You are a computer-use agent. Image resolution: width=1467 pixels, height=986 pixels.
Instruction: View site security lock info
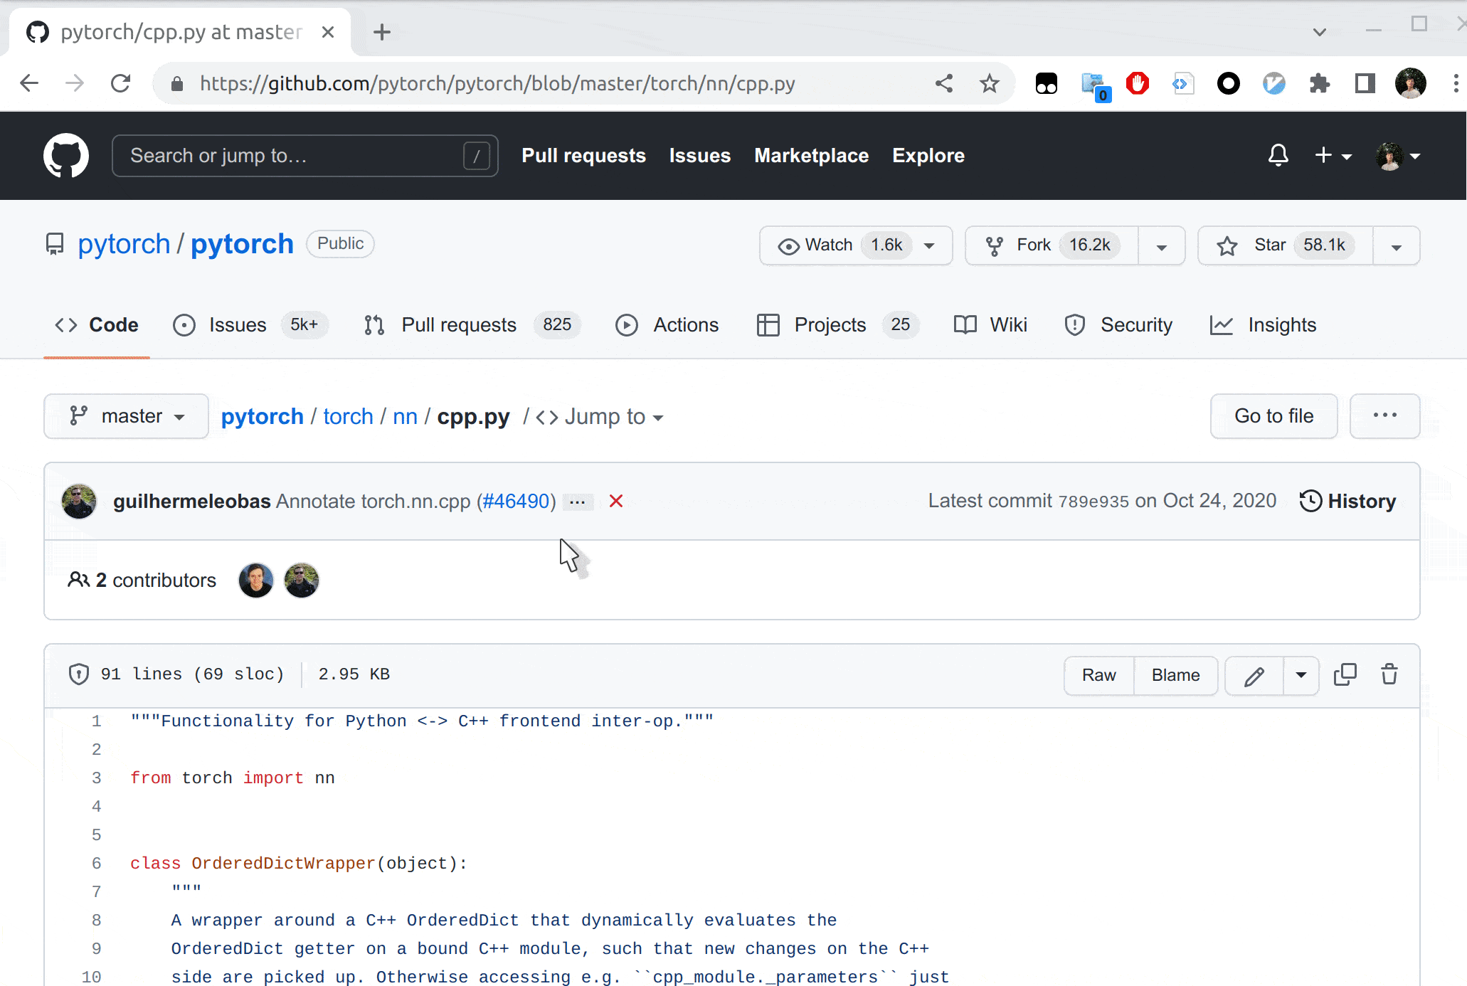[x=177, y=84]
